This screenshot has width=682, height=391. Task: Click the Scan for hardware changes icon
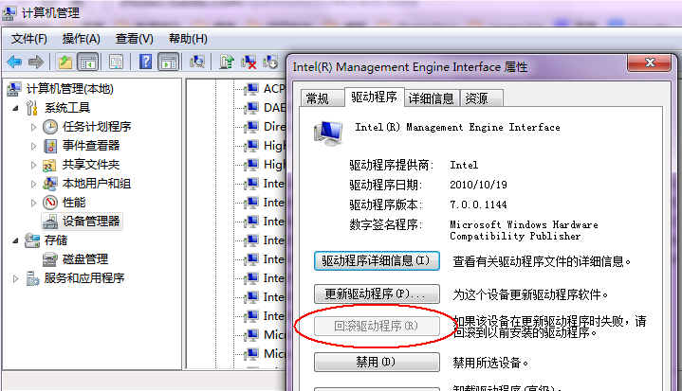(x=197, y=62)
